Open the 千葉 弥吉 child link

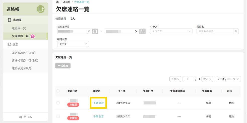98,116
